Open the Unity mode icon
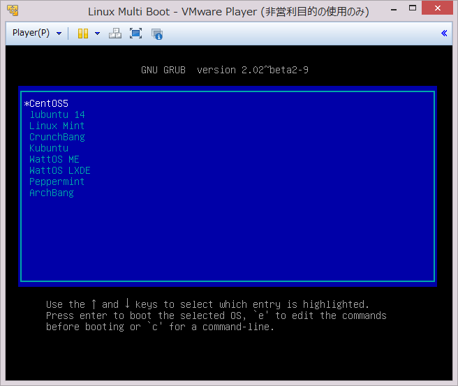The image size is (458, 386). point(157,34)
